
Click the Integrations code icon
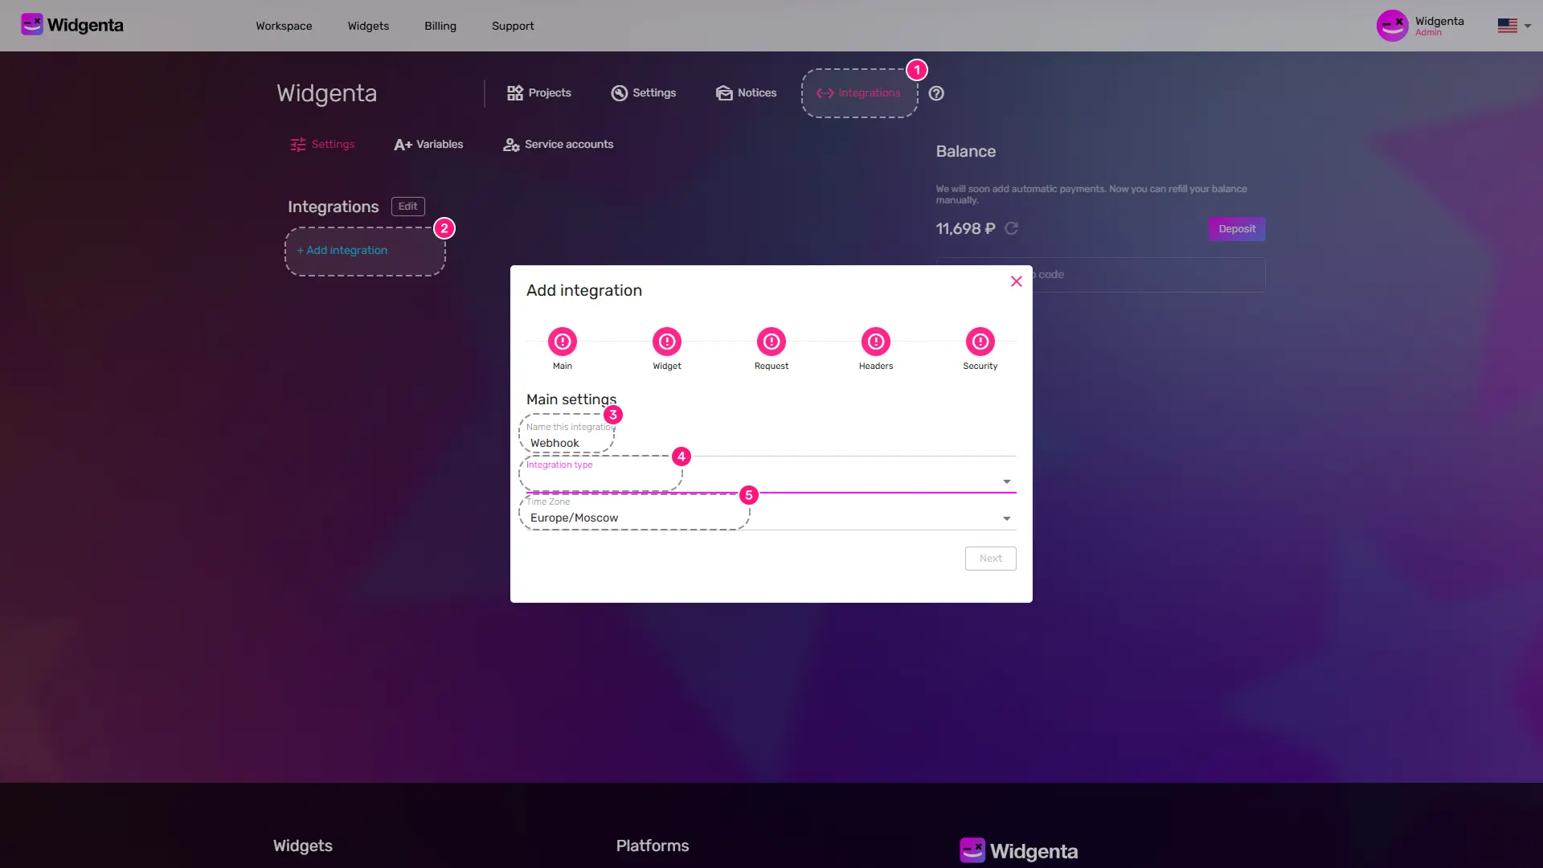pos(825,93)
